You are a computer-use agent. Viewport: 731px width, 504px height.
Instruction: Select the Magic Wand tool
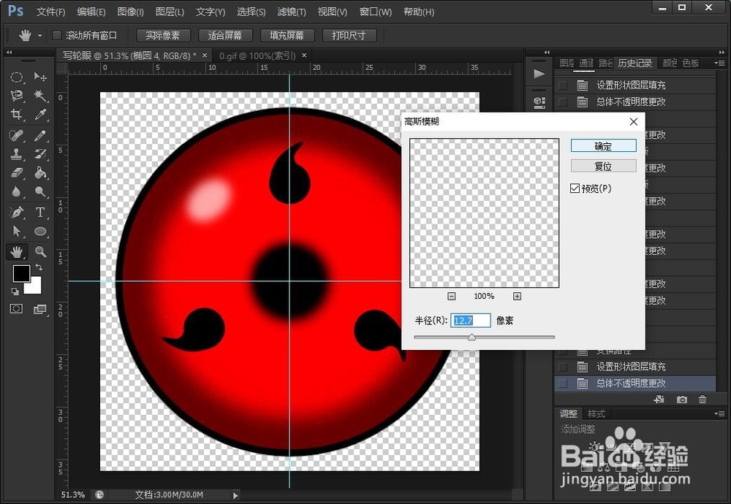pyautogui.click(x=40, y=96)
